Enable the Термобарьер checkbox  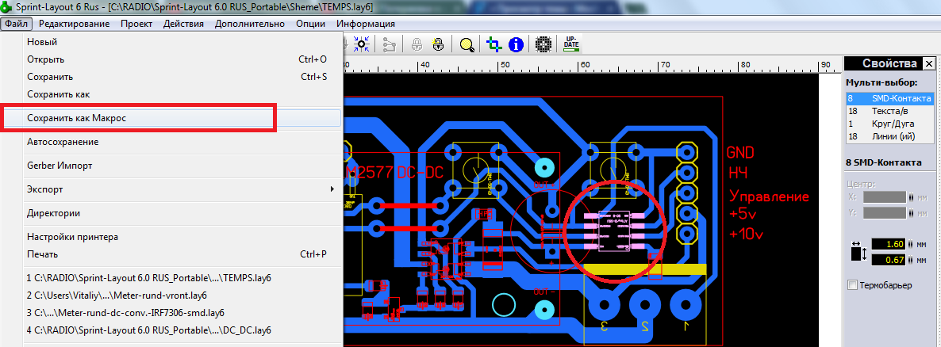pos(853,285)
